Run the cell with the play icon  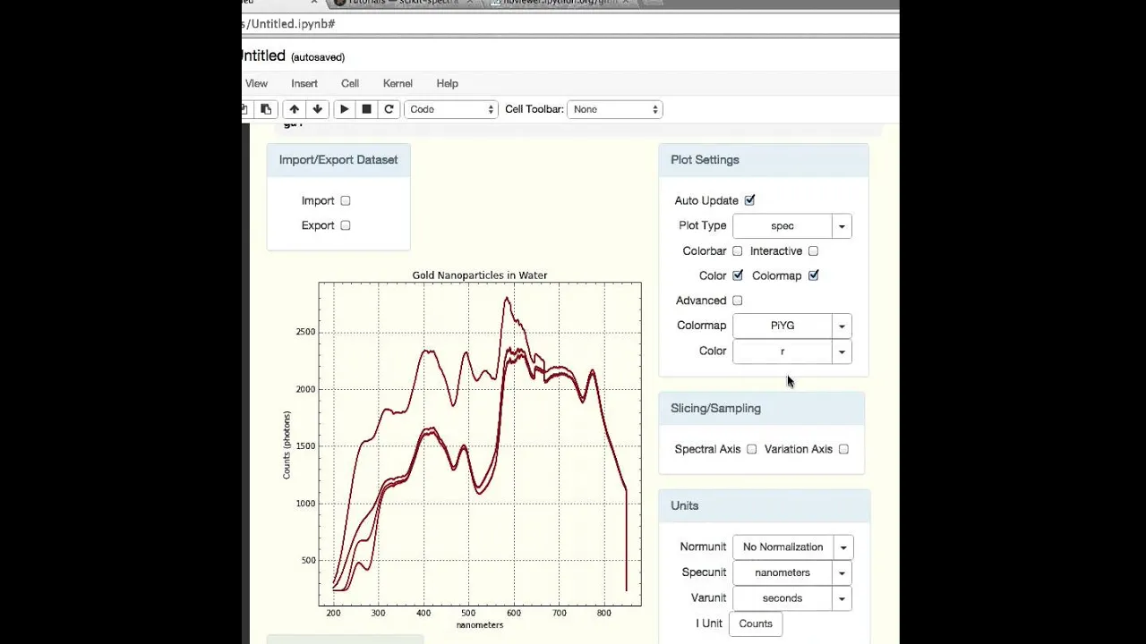(x=344, y=109)
